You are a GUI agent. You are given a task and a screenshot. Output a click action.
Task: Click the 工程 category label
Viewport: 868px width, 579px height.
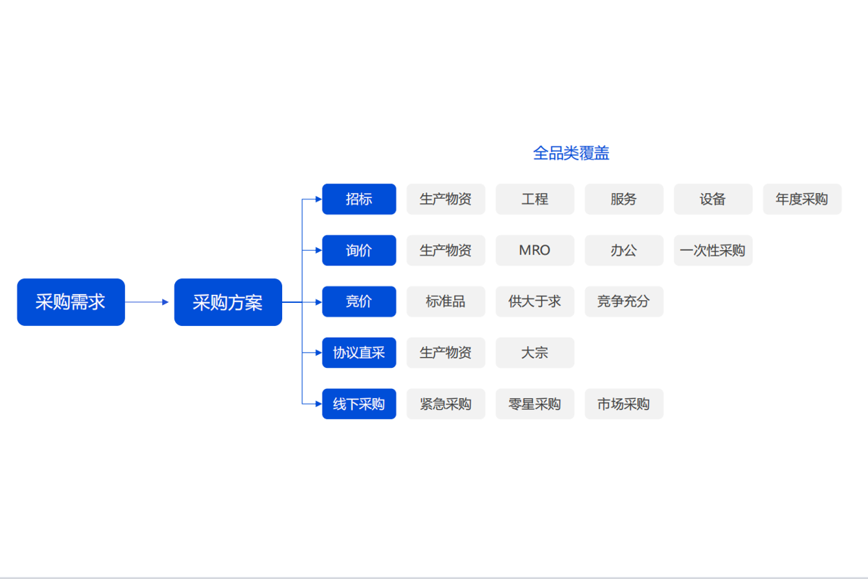pos(535,199)
